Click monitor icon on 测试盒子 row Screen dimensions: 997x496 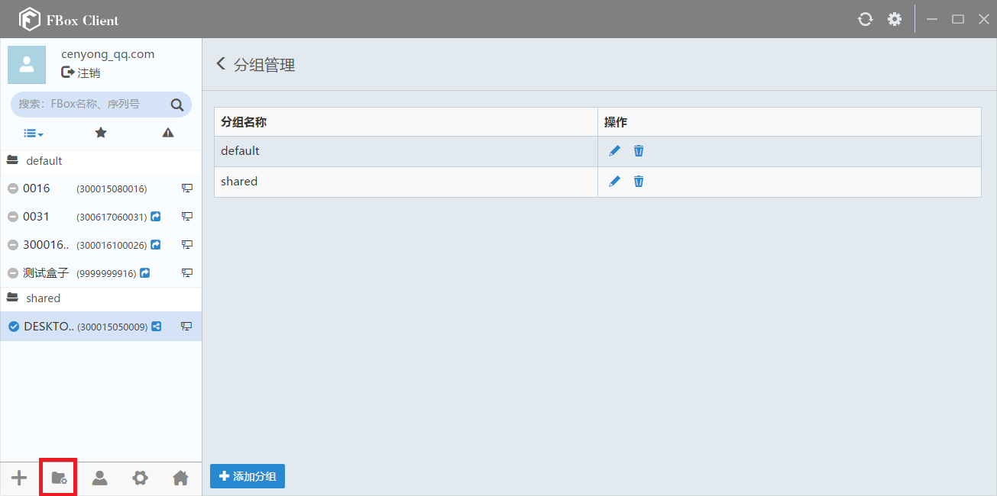[186, 273]
